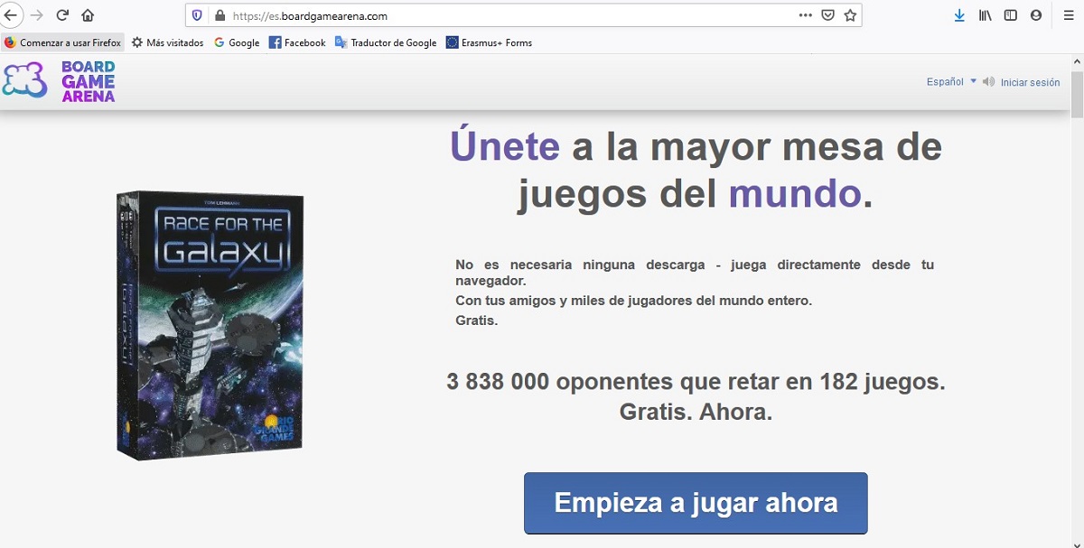This screenshot has height=548, width=1084.
Task: Click the 'Iniciar sesión' link
Action: 1030,82
